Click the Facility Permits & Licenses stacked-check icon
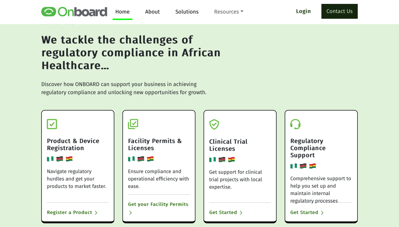The height and width of the screenshot is (227, 399). (133, 124)
